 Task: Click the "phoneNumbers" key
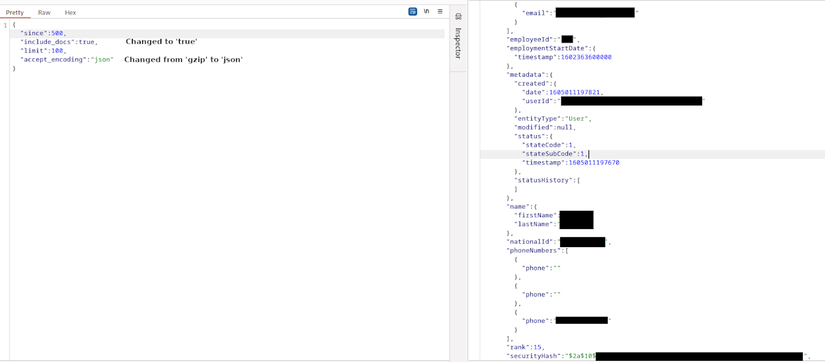click(x=534, y=250)
